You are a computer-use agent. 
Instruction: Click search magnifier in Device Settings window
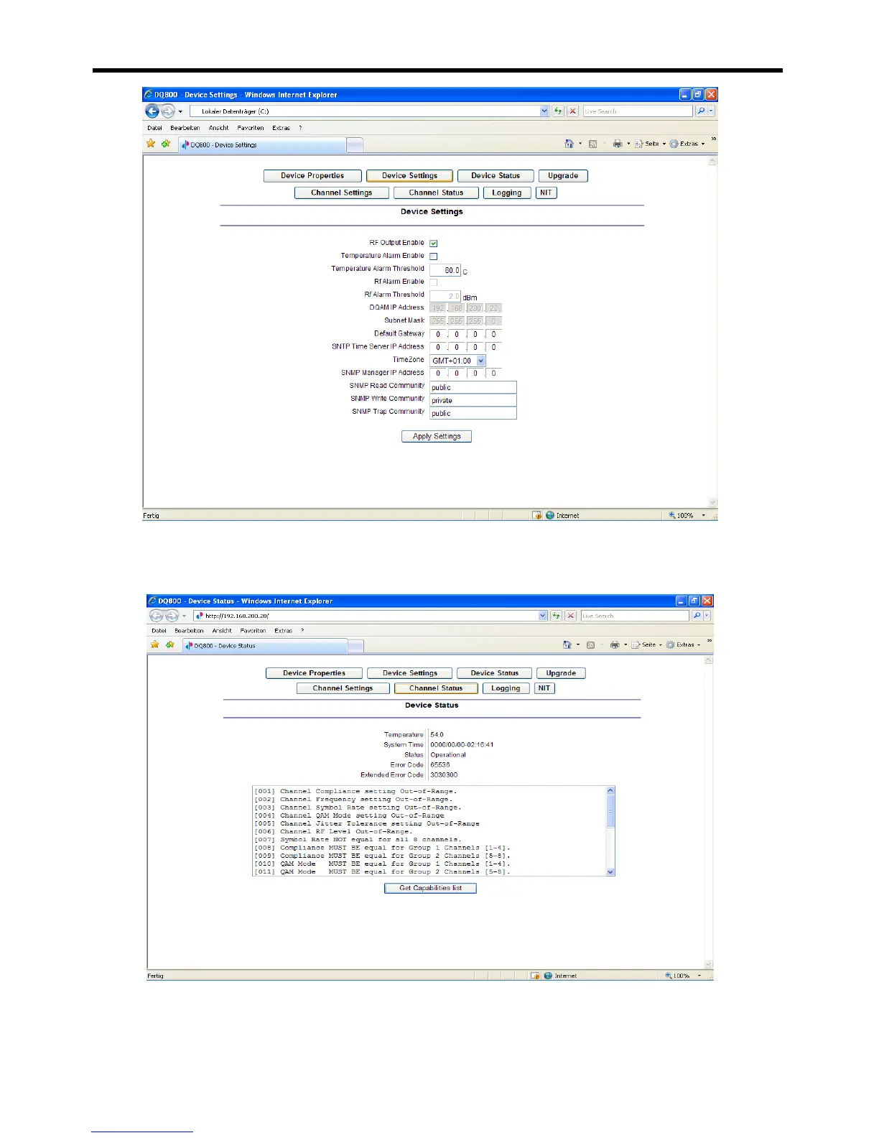tap(700, 111)
